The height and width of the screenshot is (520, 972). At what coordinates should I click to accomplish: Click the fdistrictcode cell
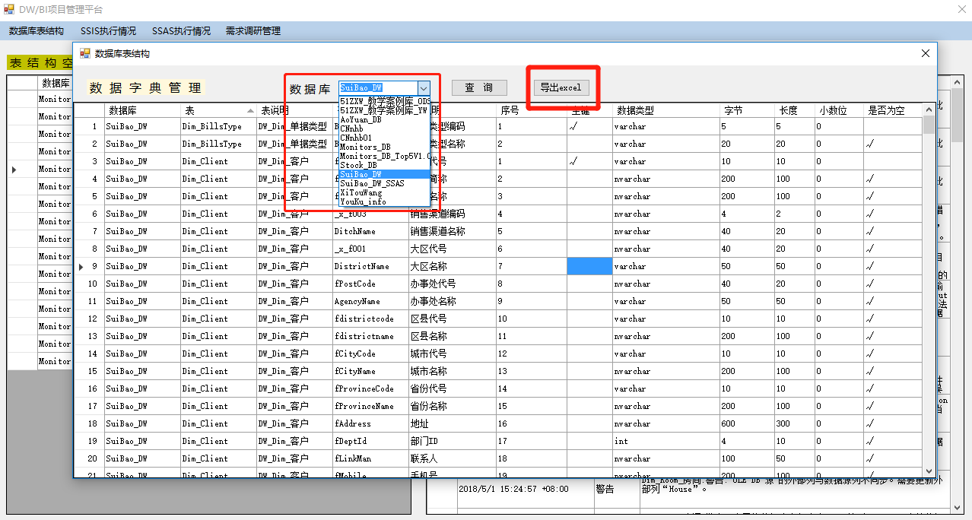[x=370, y=319]
